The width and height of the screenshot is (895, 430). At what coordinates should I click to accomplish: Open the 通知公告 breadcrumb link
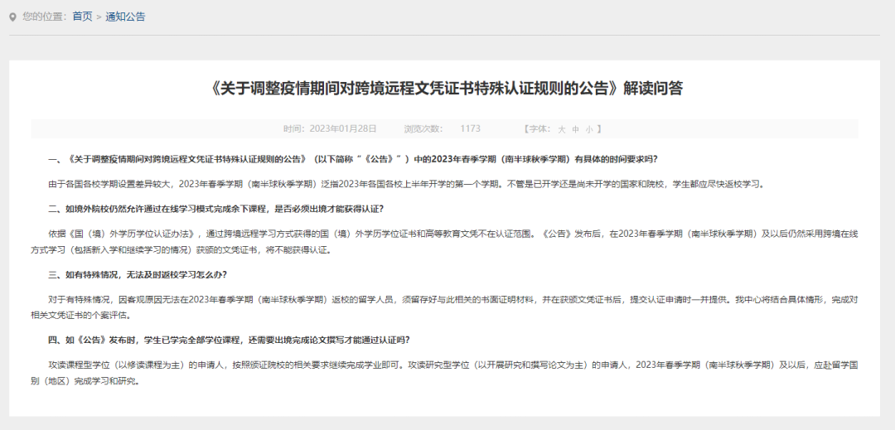[x=125, y=17]
